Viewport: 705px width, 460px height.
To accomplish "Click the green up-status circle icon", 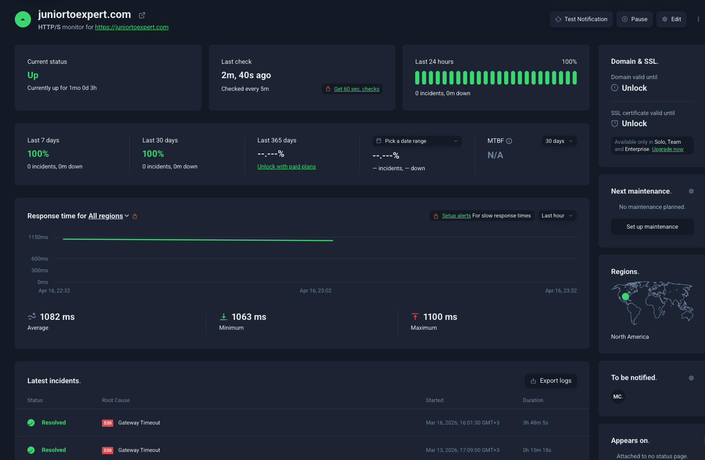I will (23, 19).
